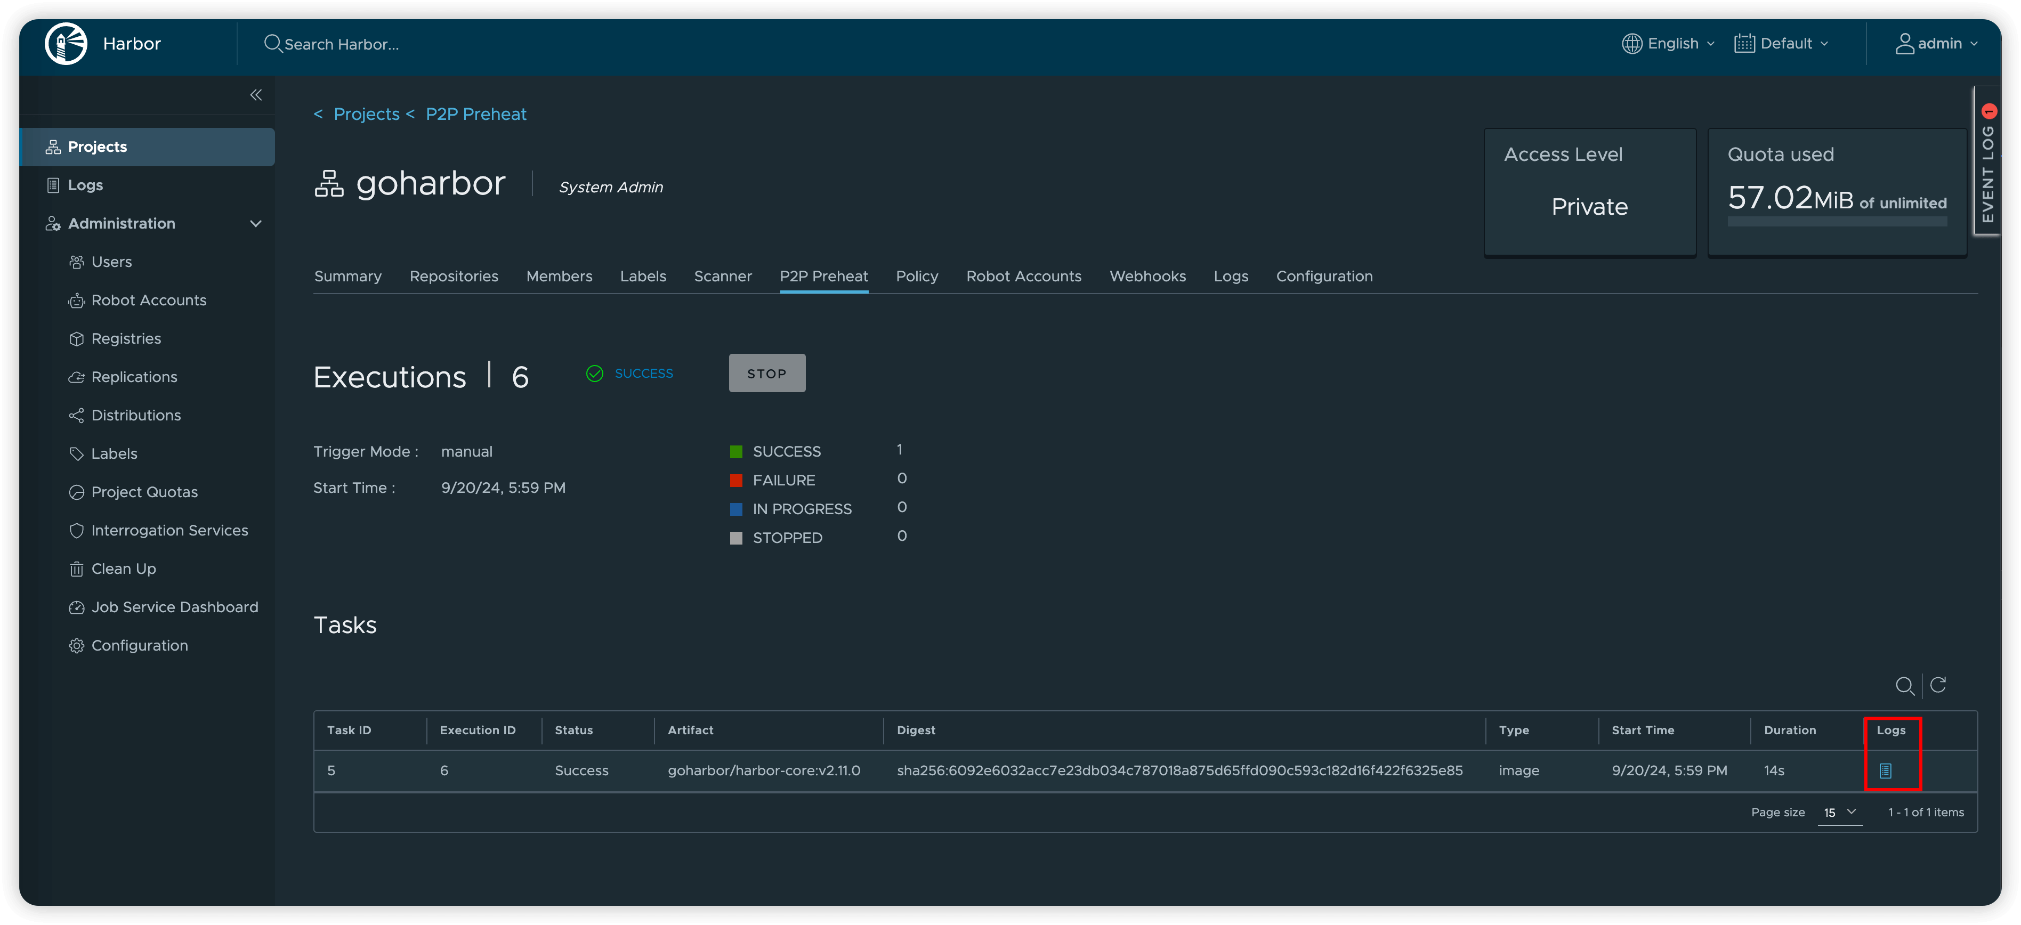Open Project Quotas in sidebar
The image size is (2021, 925).
coord(144,493)
